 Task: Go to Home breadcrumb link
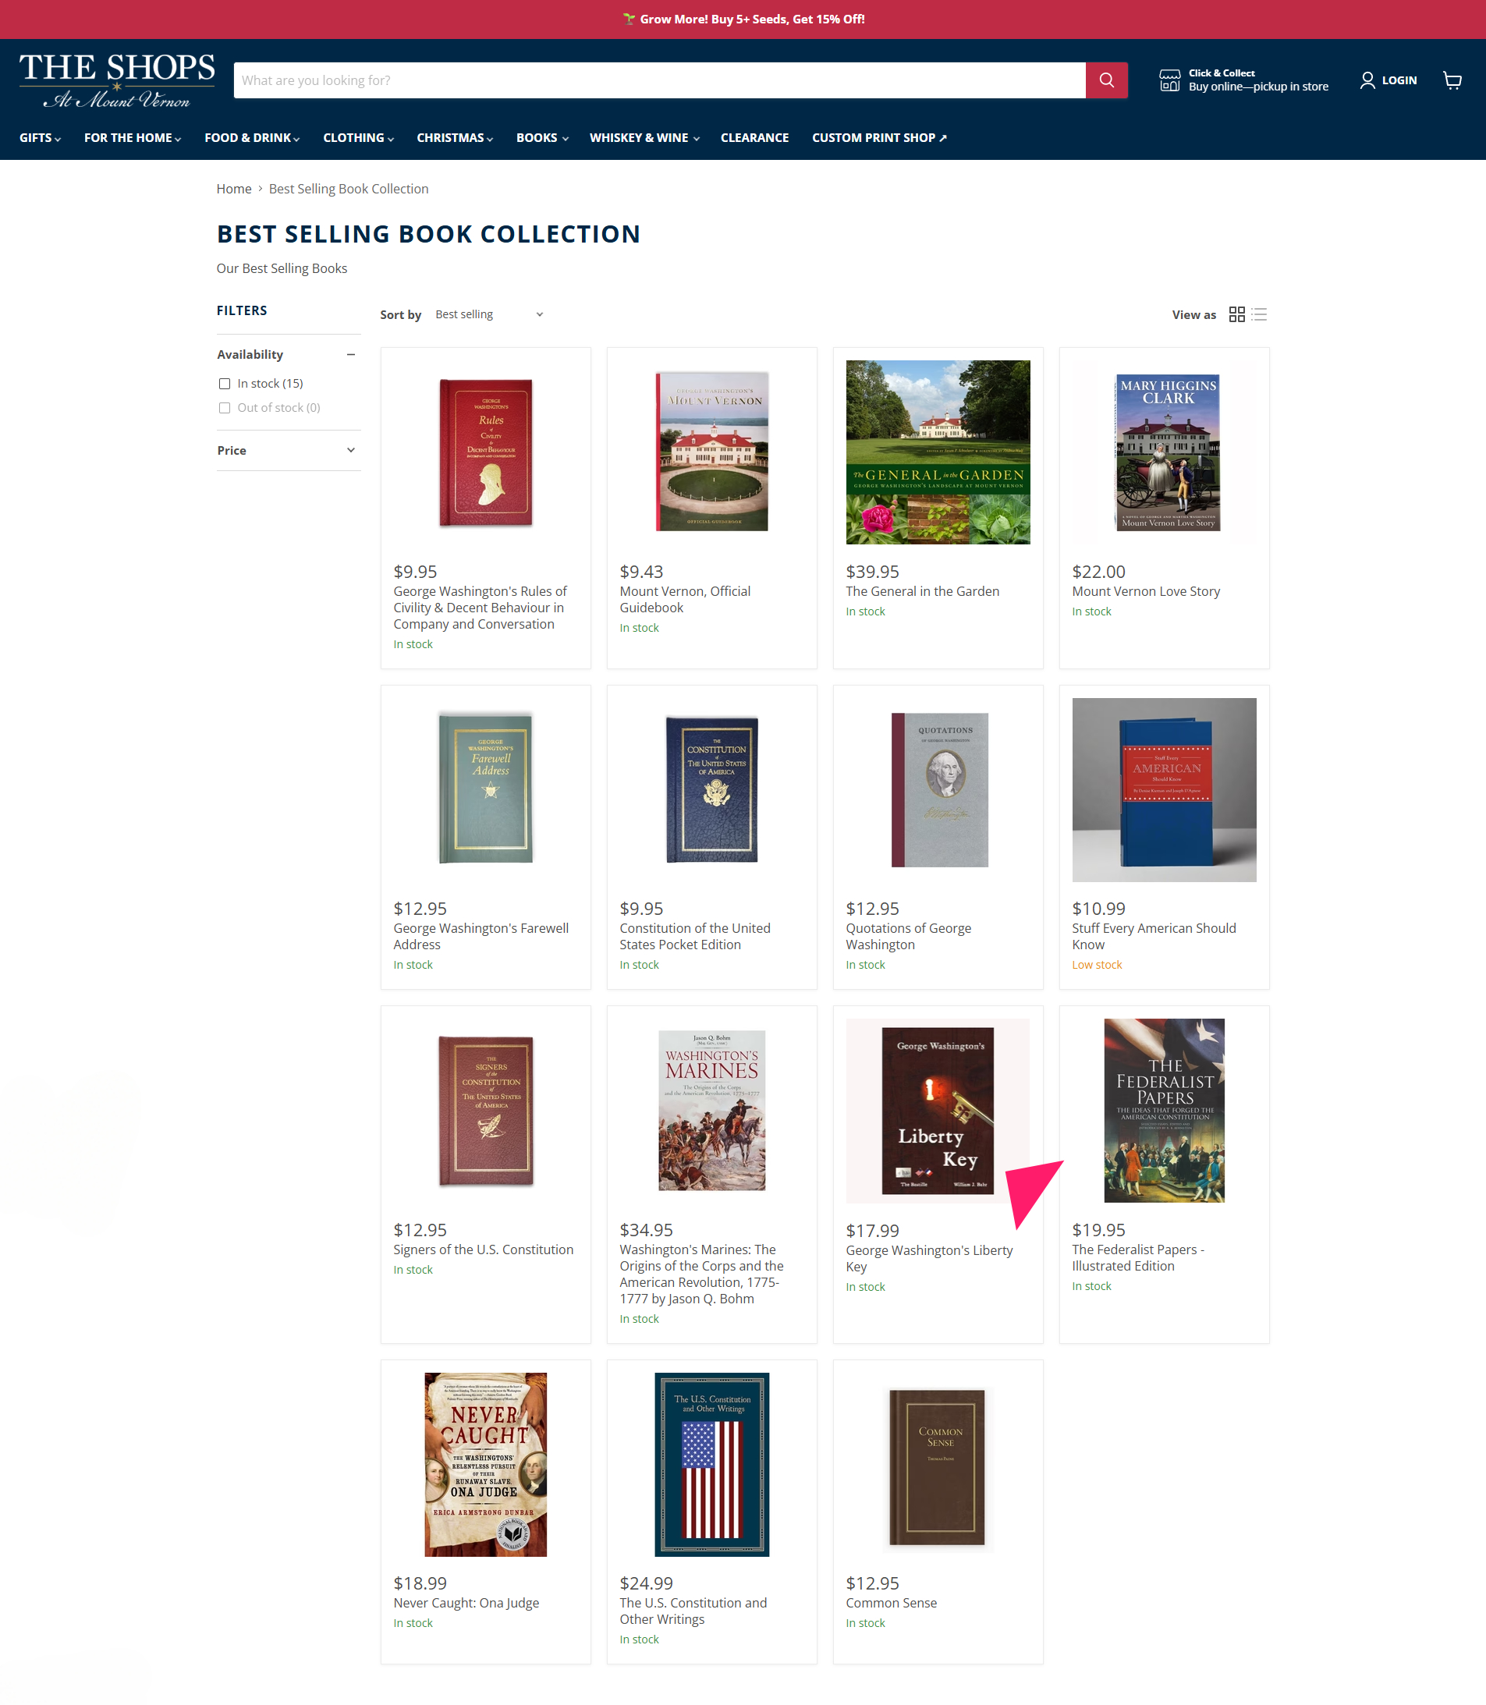coord(234,189)
